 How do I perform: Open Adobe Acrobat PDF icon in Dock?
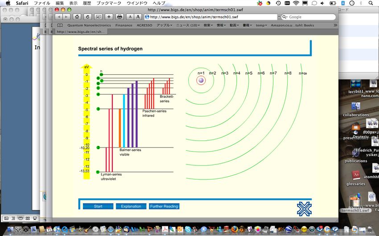coord(165,229)
